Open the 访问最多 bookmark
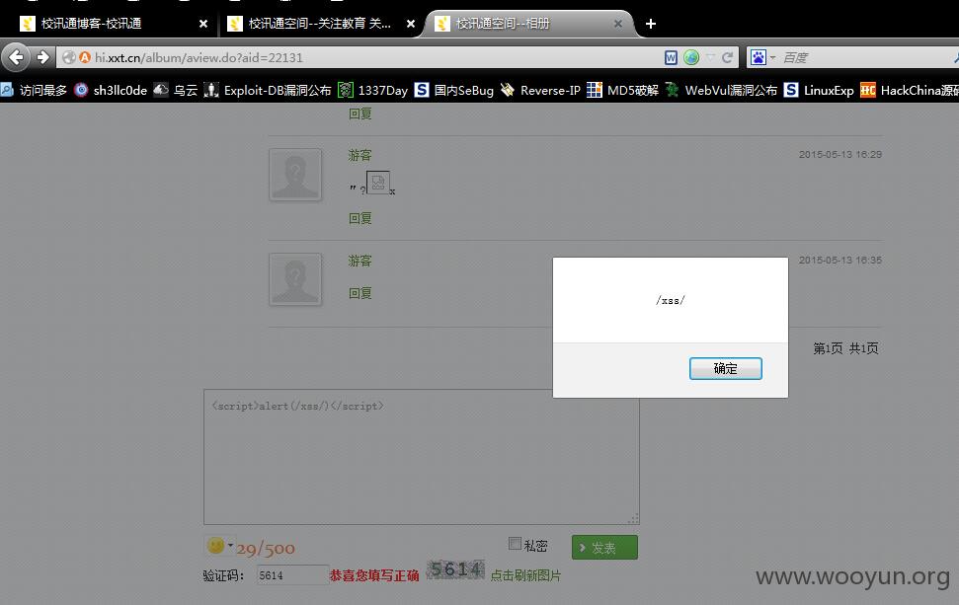The height and width of the screenshot is (605, 959). point(35,91)
